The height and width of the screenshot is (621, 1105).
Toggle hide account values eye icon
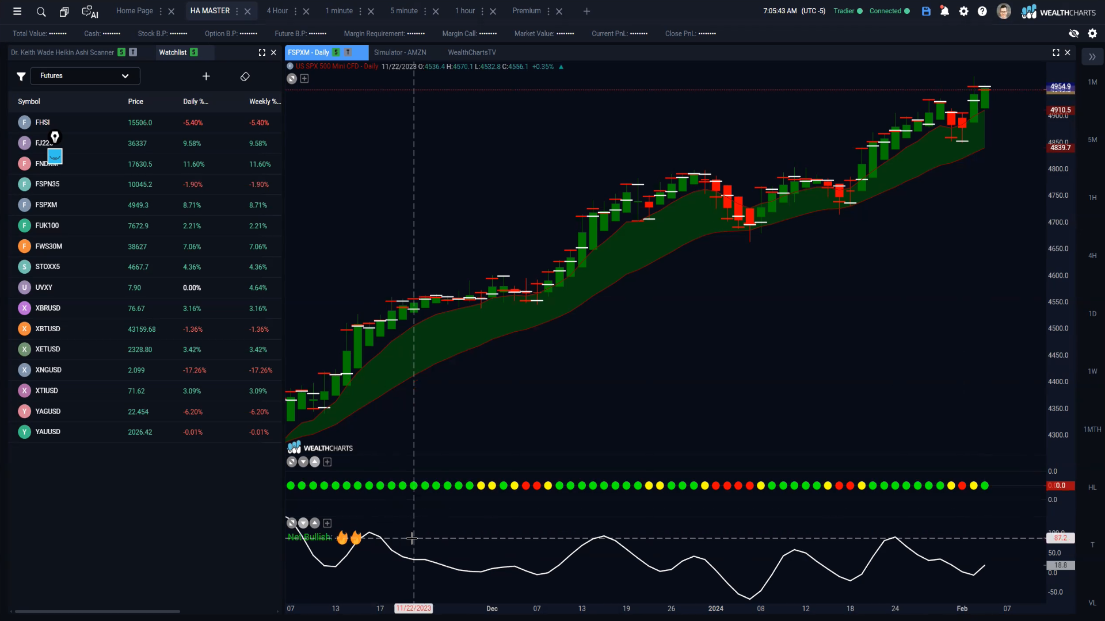coord(1074,33)
